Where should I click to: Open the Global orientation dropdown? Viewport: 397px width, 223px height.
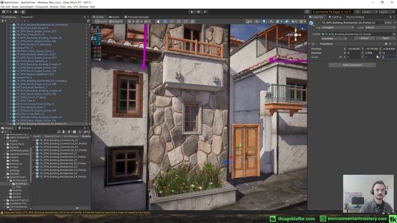115,22
